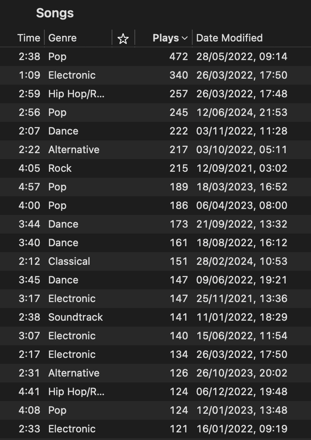Image resolution: width=311 pixels, height=440 pixels.
Task: Select the Soundtrack song with 141 plays
Action: (155, 317)
